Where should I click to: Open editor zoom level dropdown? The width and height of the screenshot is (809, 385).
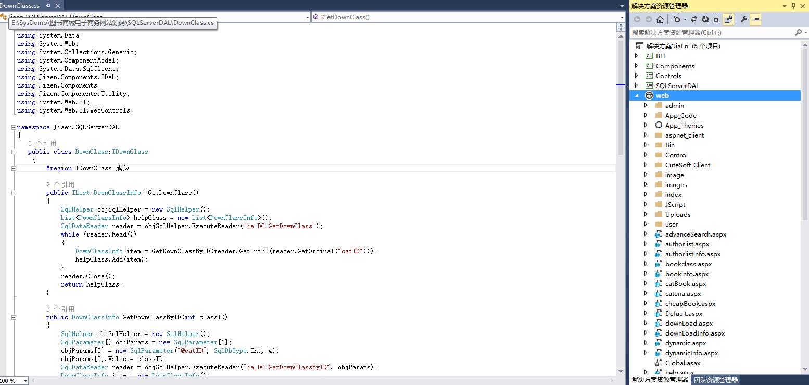25,381
